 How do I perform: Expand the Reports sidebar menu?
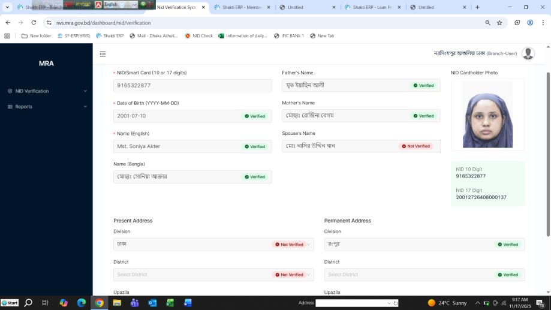(x=46, y=107)
